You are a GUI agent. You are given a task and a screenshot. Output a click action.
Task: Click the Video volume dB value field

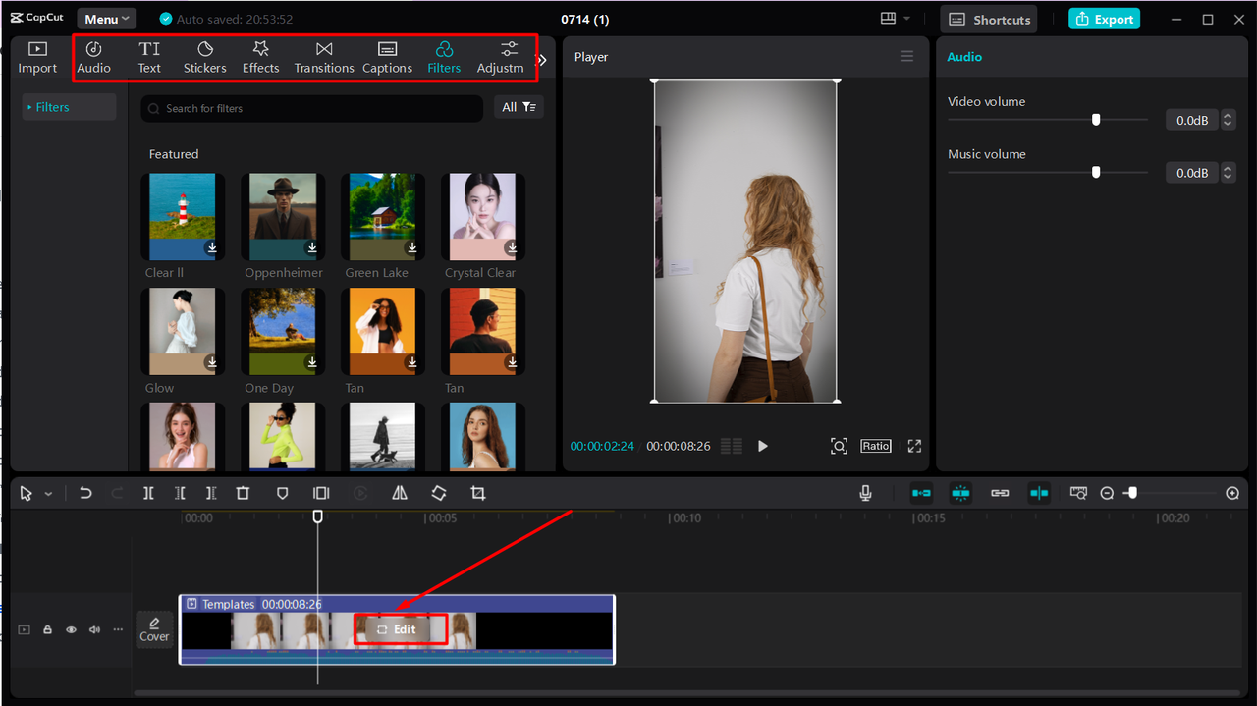coord(1192,120)
